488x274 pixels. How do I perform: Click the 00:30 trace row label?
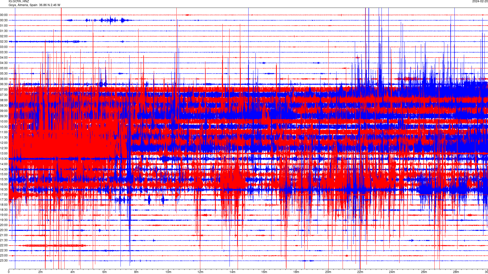tap(4, 20)
